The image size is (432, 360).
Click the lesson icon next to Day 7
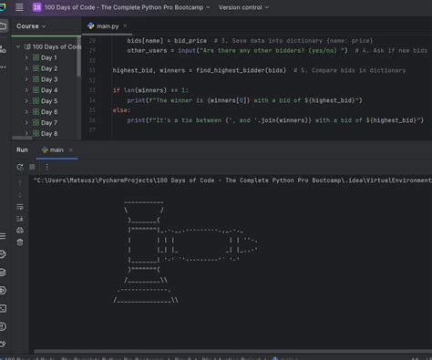pos(36,123)
